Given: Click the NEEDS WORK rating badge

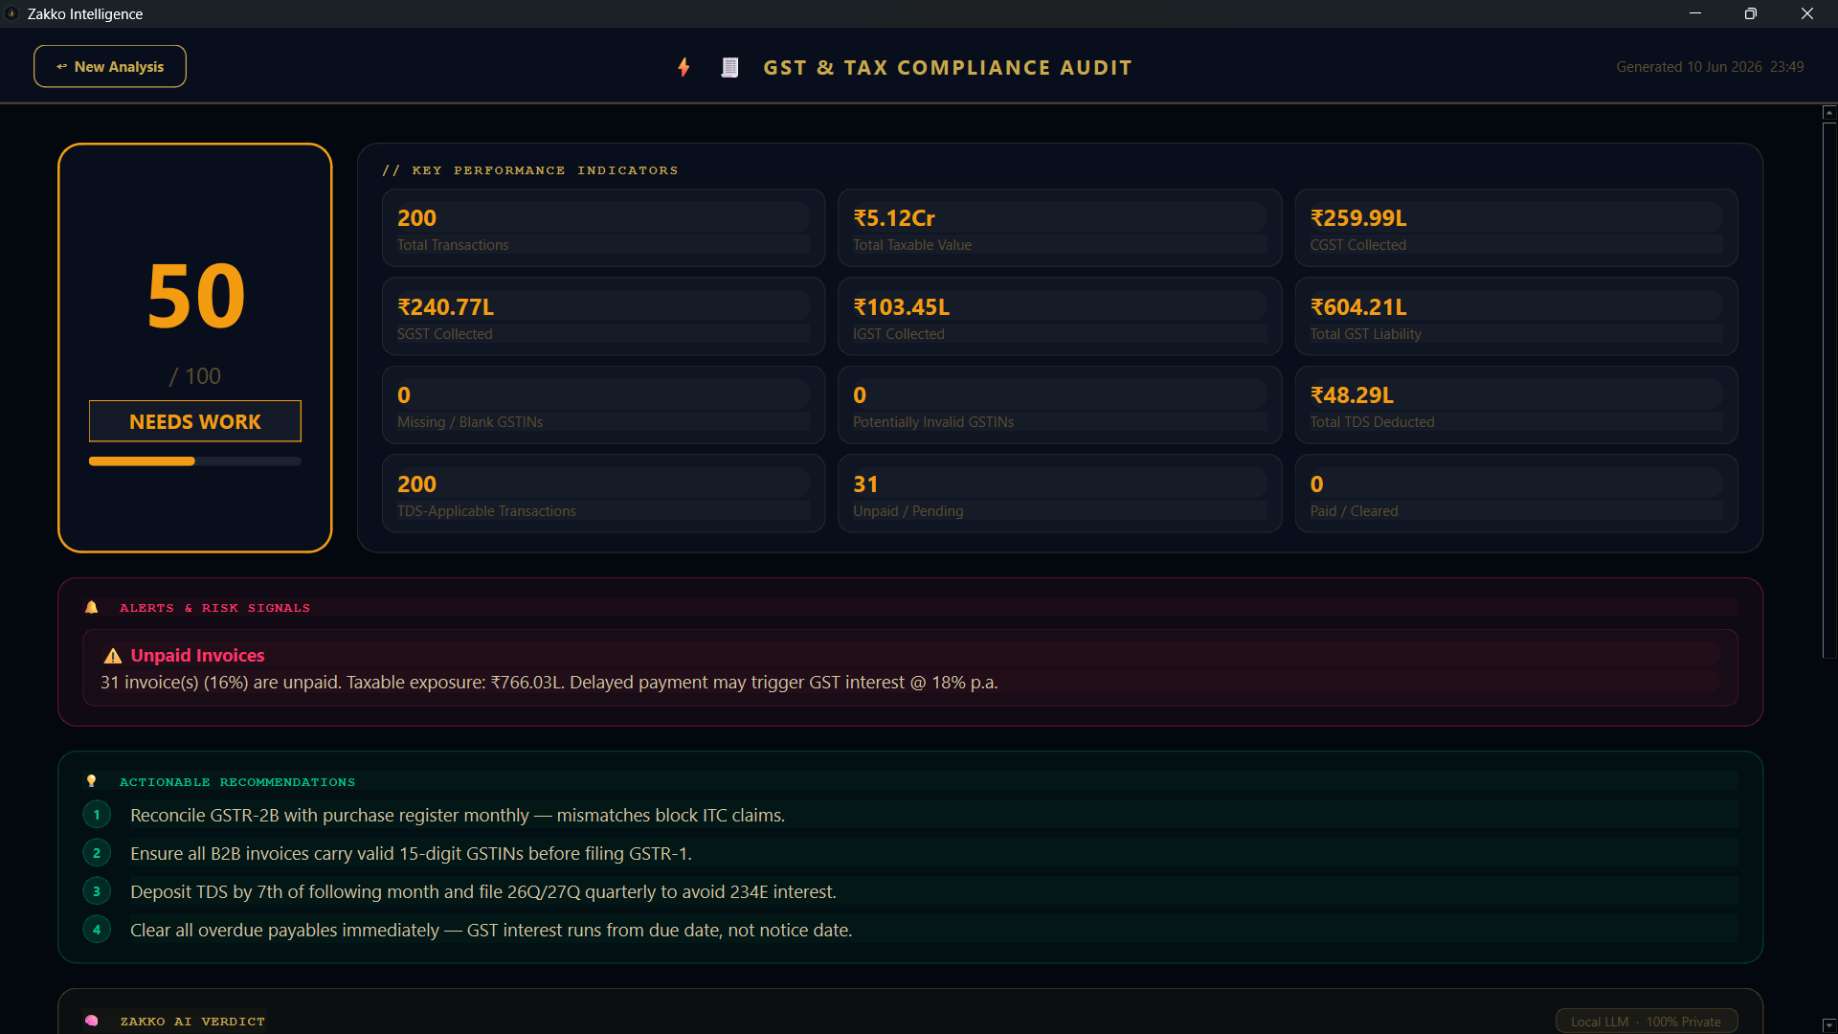Looking at the screenshot, I should (x=195, y=421).
